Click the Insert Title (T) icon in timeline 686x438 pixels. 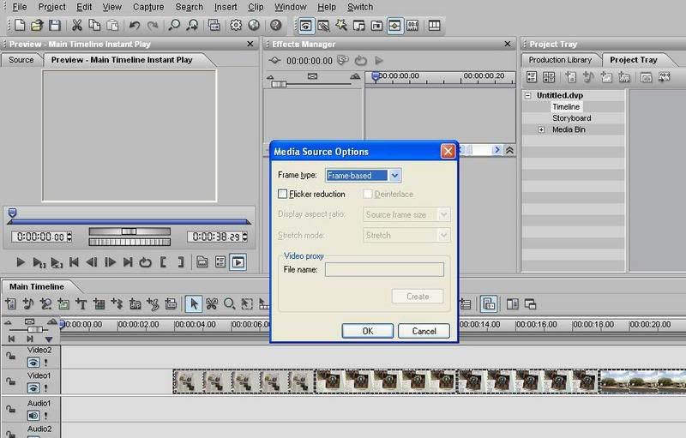[x=81, y=303]
